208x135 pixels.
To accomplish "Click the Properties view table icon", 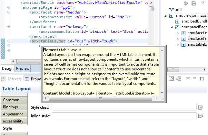I will 27,79.
